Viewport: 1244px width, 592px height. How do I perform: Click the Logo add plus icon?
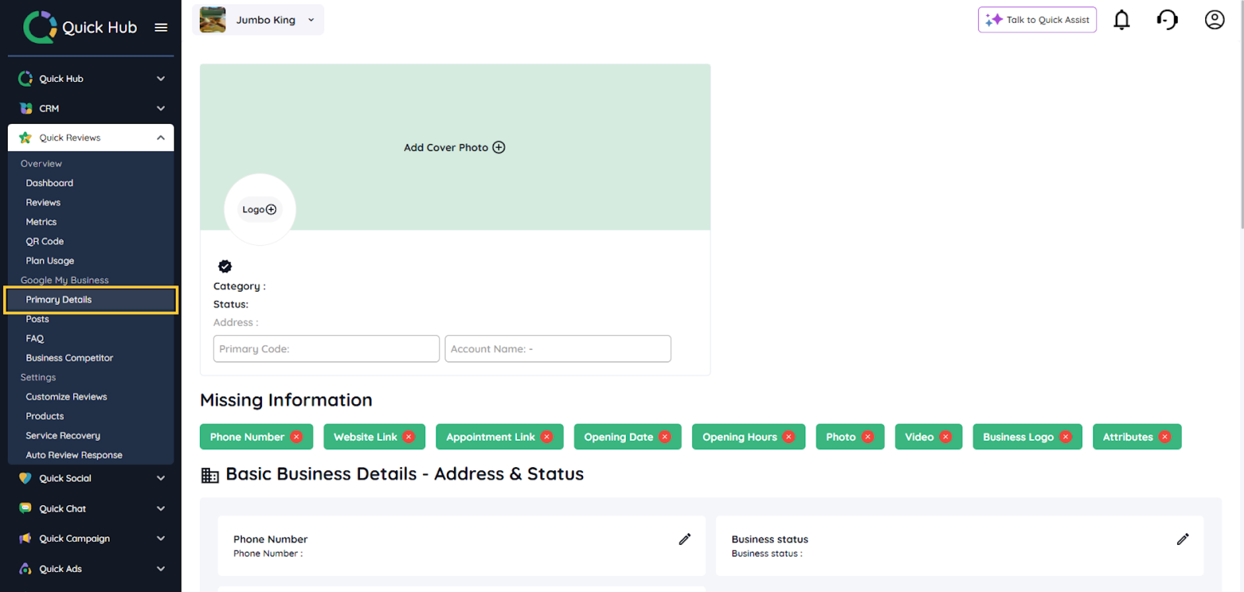(x=271, y=209)
